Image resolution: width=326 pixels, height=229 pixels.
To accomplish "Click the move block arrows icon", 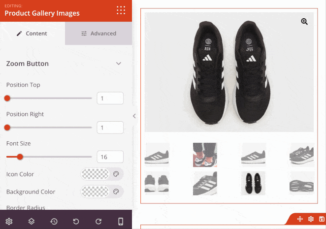I will [x=300, y=219].
